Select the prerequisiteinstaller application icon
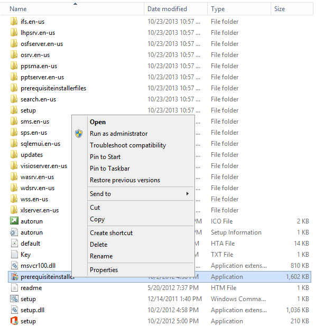The height and width of the screenshot is (327, 316). coord(14,277)
